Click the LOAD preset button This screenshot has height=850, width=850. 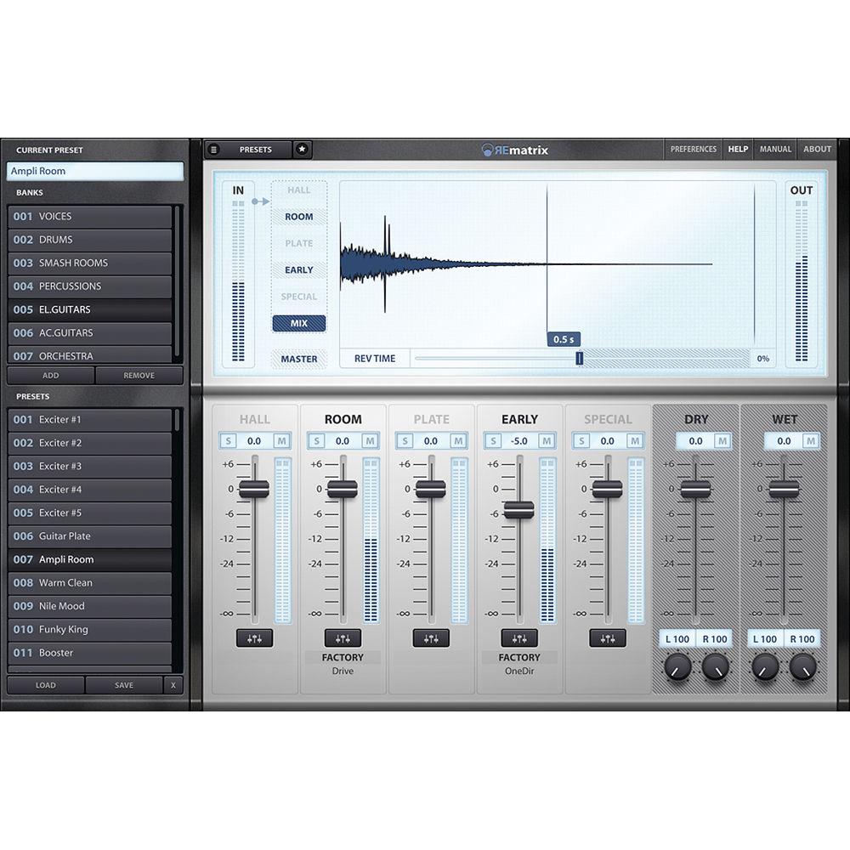(45, 685)
